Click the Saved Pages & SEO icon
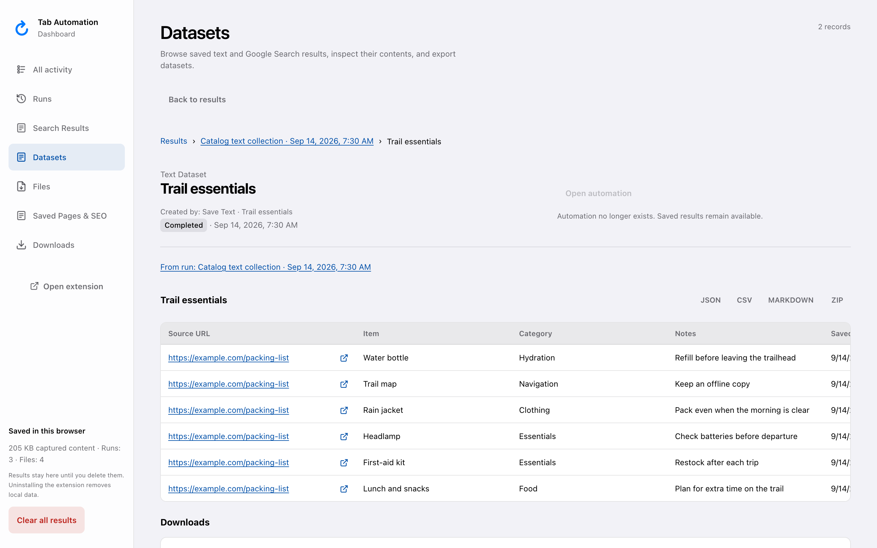Screen dimensions: 877x548 (21, 216)
